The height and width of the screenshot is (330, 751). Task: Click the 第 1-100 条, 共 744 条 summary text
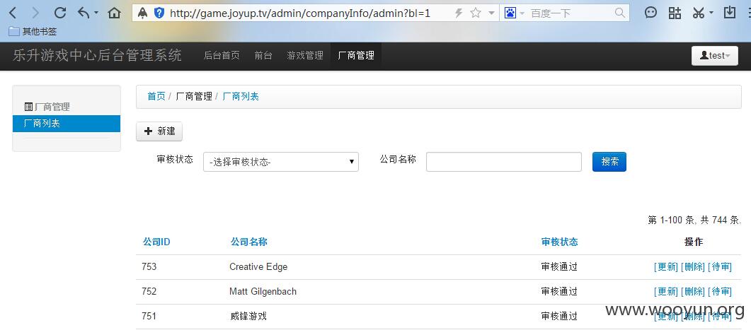694,220
